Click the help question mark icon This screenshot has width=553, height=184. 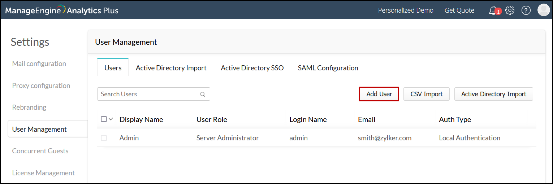pos(526,10)
